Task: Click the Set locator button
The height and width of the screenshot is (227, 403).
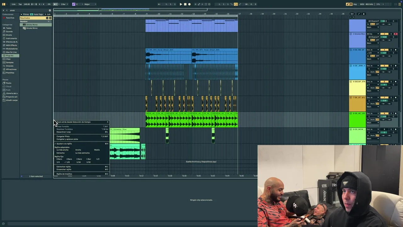Action: tap(352, 14)
